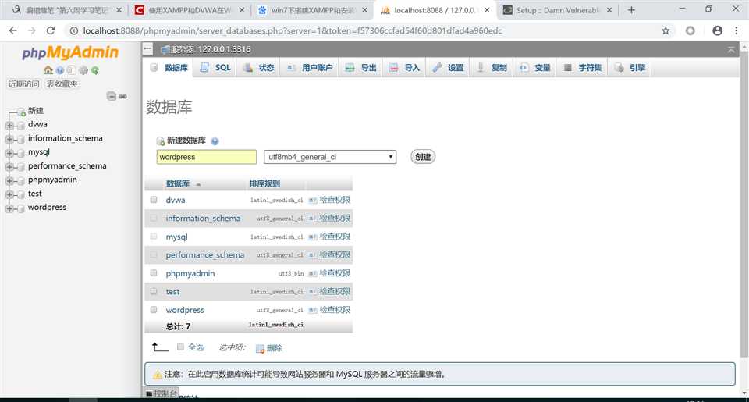This screenshot has width=749, height=402.
Task: Click 表收藏夹 favorites button
Action: click(x=62, y=84)
